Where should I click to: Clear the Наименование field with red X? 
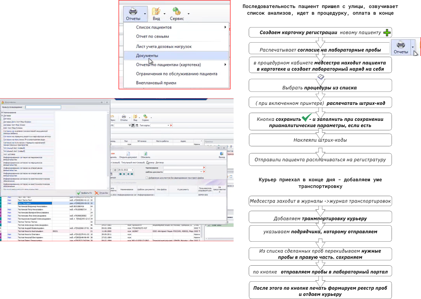[x=204, y=167]
